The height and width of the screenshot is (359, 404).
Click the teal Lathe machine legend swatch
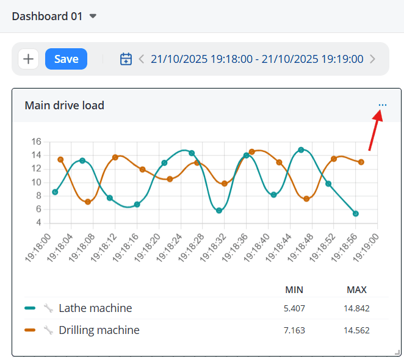(30, 308)
